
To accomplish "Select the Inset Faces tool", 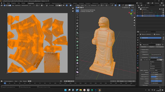I will [77, 45].
